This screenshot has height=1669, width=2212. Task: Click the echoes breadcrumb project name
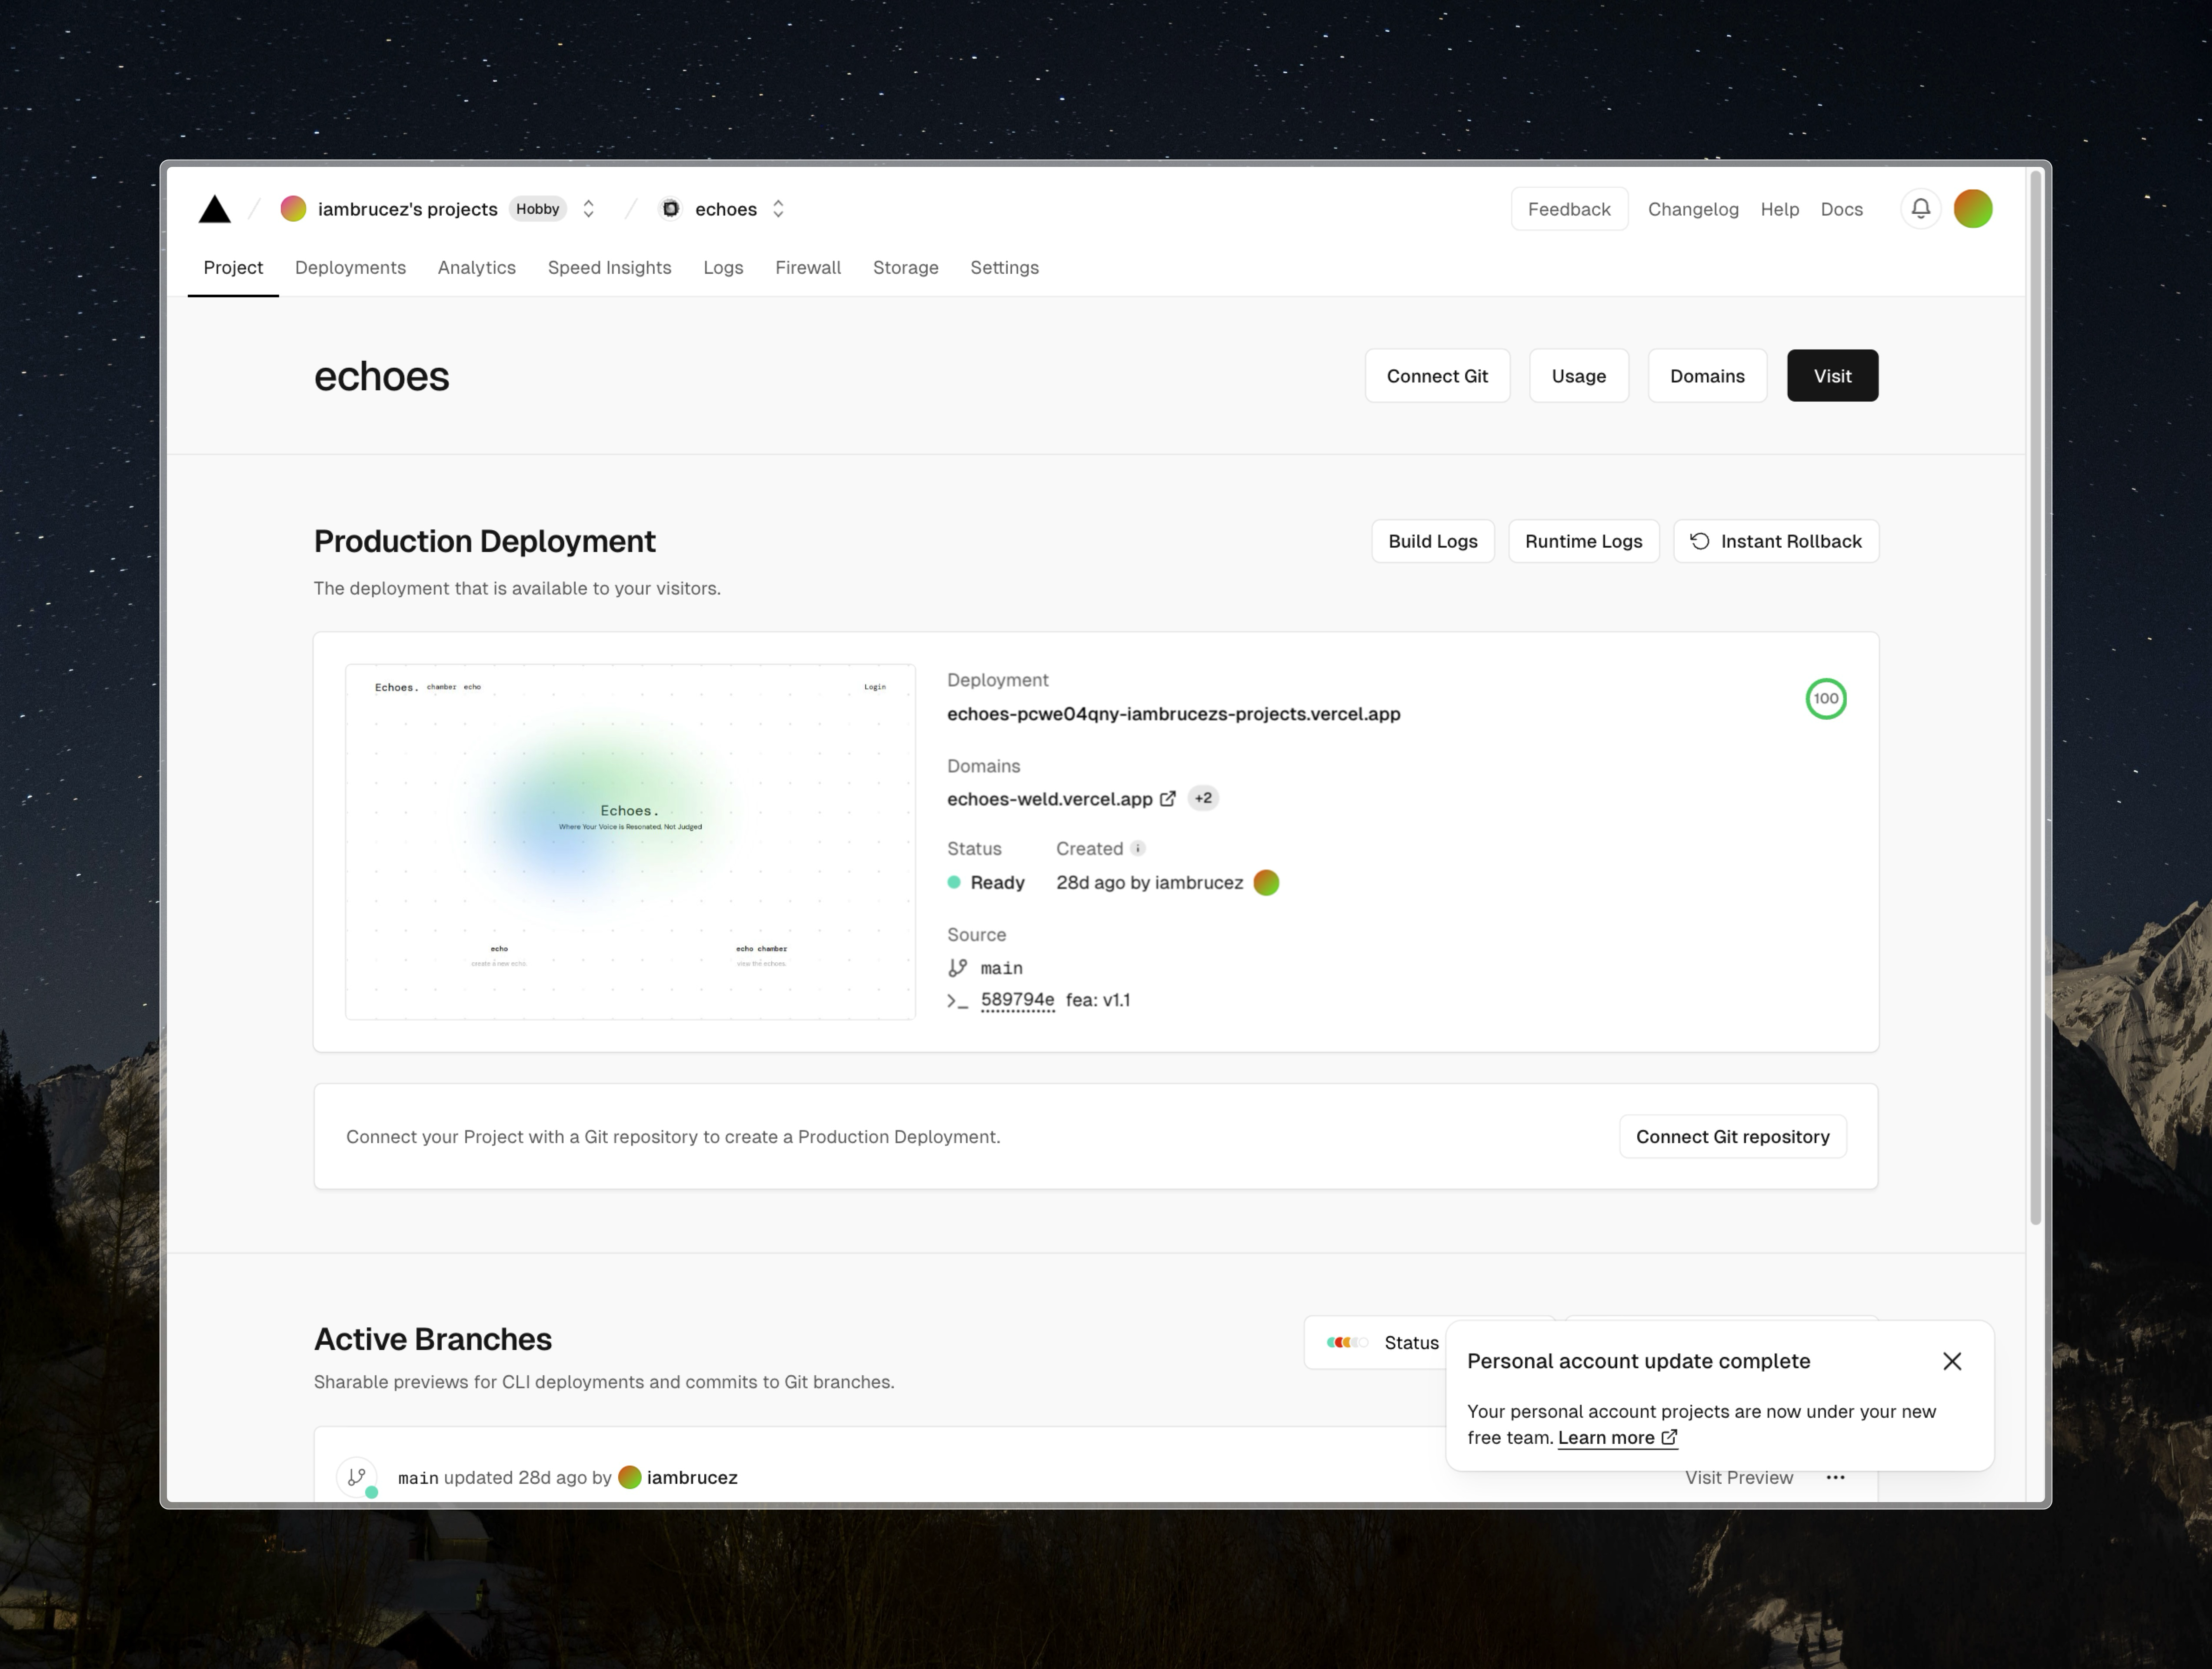725,209
